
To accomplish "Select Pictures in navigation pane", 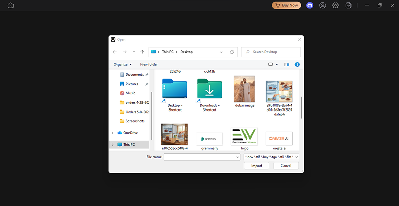I will pos(132,84).
